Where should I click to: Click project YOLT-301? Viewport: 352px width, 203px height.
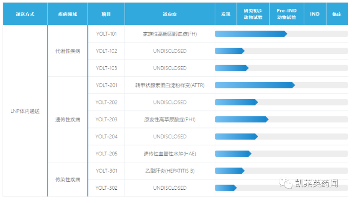[107, 171]
